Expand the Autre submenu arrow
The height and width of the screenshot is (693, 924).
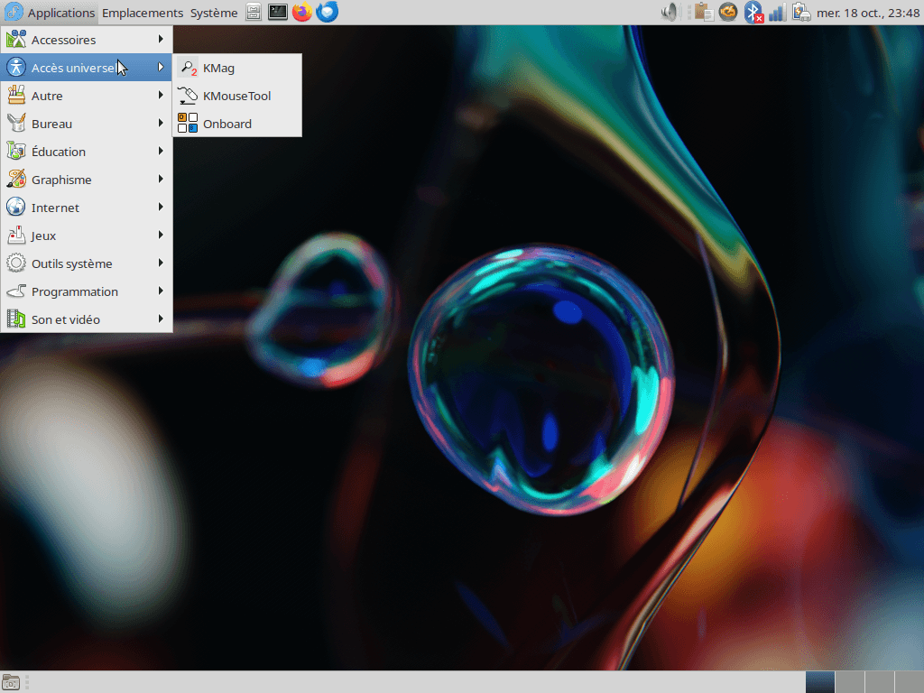(161, 95)
